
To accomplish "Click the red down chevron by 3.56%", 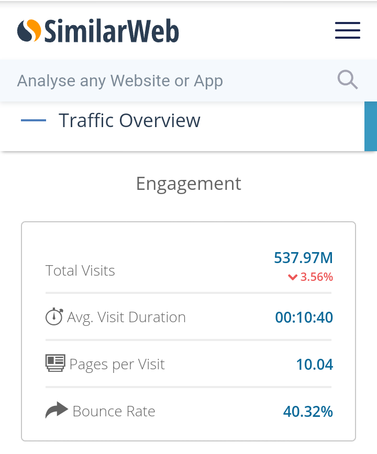I will [x=293, y=277].
